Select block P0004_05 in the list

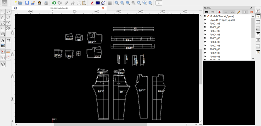215,34
